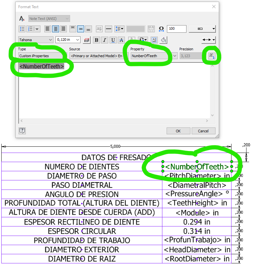Click the bullet list icon

pyautogui.click(x=22, y=29)
